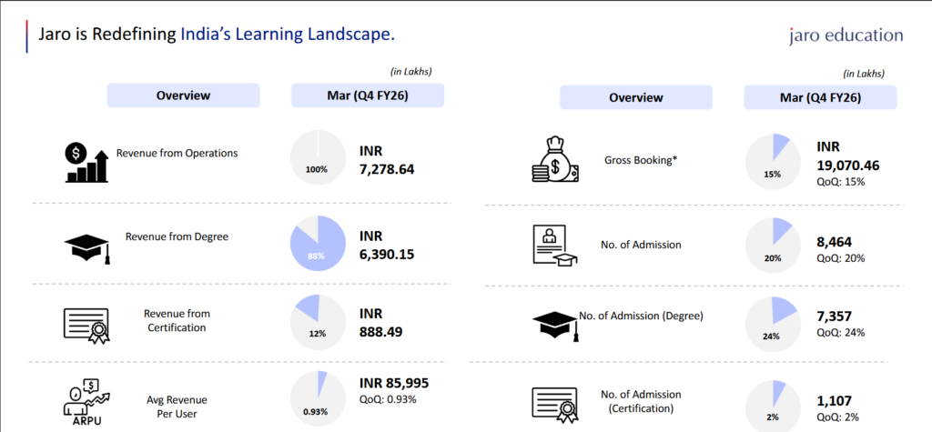The image size is (932, 432).
Task: Click the left Overview header box
Action: click(x=183, y=95)
